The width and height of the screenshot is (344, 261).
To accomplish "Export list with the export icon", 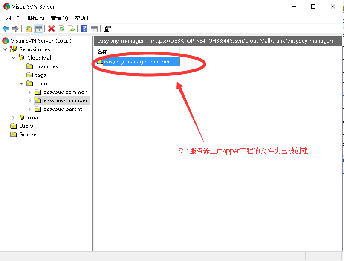I will pos(71,29).
